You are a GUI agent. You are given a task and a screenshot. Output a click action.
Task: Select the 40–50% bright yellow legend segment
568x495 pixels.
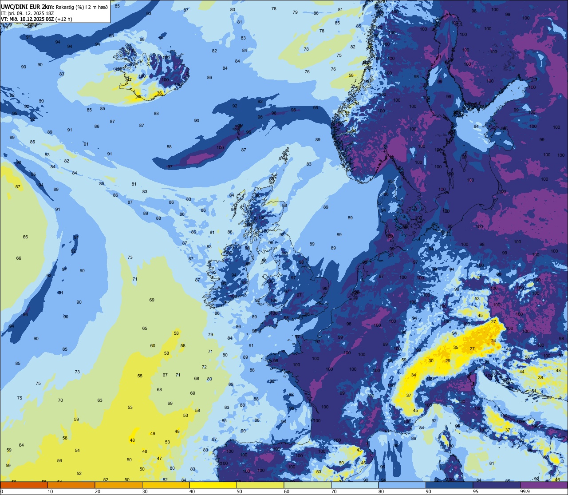[x=213, y=485]
